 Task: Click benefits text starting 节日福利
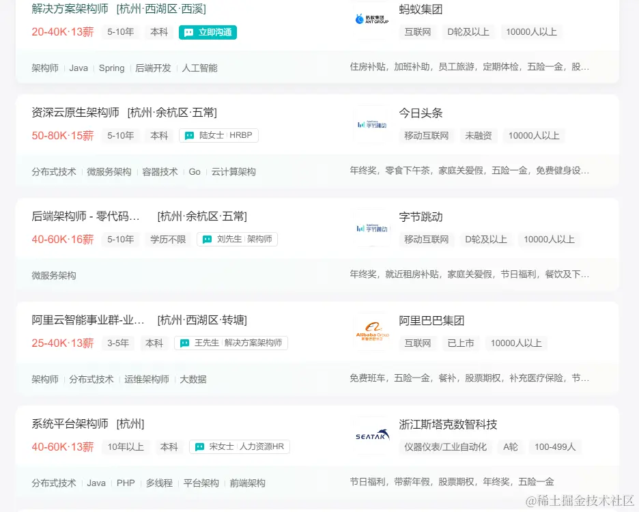coord(452,482)
